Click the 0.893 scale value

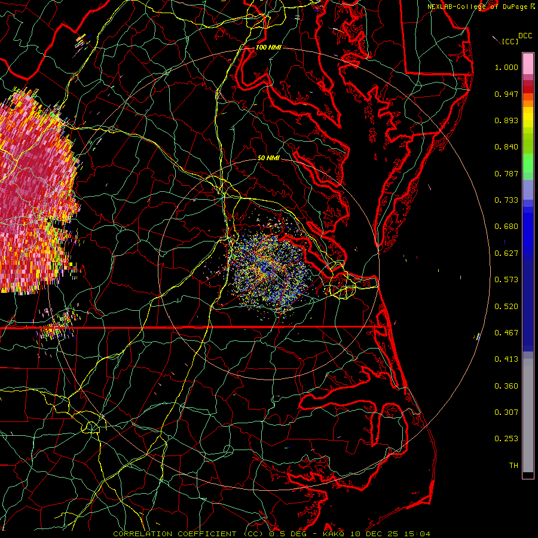coord(506,120)
